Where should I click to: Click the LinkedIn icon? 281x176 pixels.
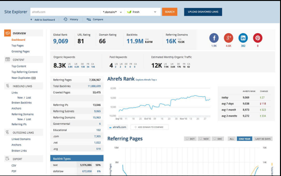(x=243, y=38)
